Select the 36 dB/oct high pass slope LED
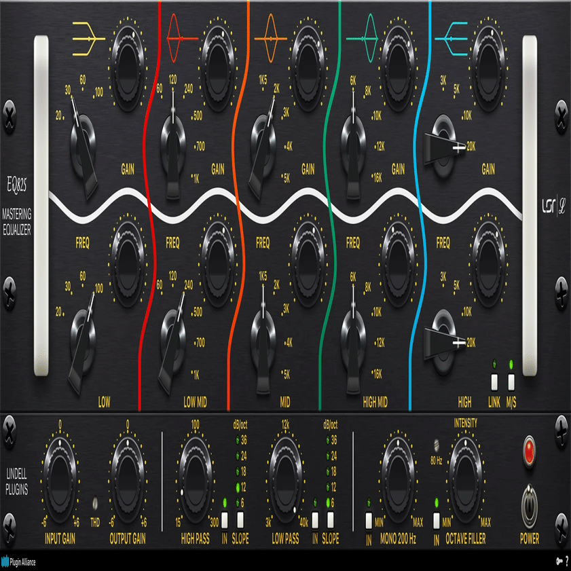 coord(238,440)
